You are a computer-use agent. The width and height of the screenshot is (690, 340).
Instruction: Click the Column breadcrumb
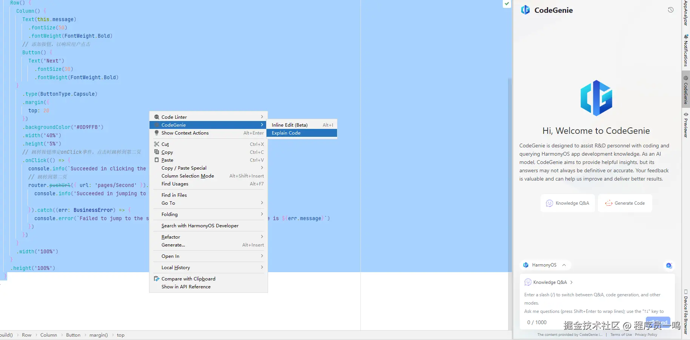tap(49, 335)
